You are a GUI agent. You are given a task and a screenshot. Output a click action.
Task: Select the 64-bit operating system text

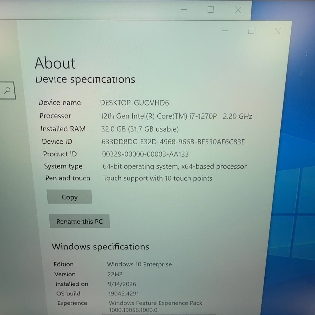pyautogui.click(x=175, y=166)
